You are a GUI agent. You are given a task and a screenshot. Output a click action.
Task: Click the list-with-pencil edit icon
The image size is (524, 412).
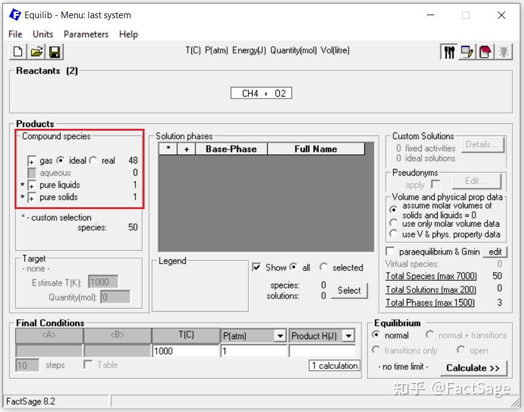[x=467, y=52]
